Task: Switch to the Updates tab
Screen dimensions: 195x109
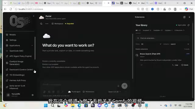Action: pyautogui.click(x=168, y=30)
